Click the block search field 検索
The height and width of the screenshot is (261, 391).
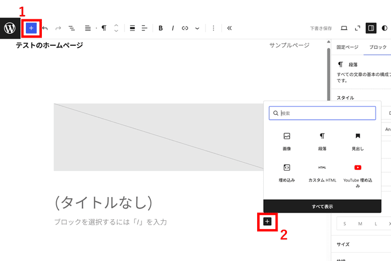[322, 113]
